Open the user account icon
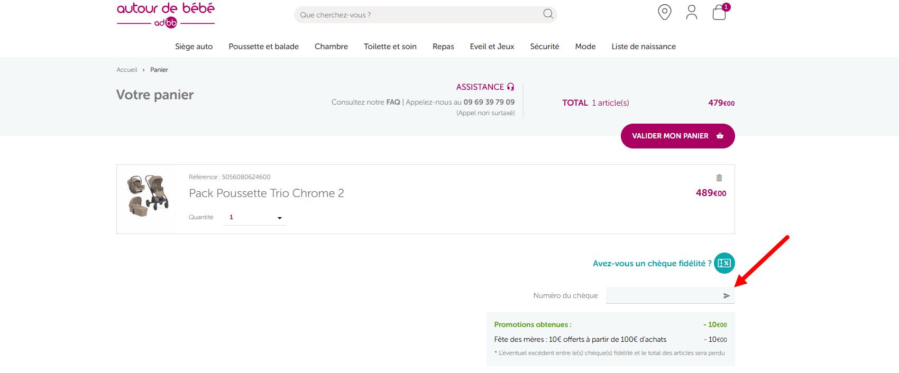 coord(692,12)
